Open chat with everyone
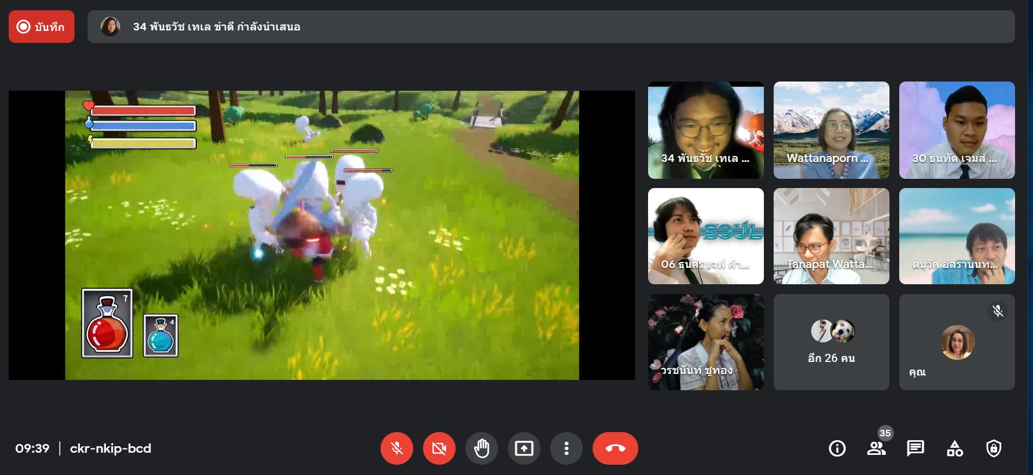 (916, 448)
